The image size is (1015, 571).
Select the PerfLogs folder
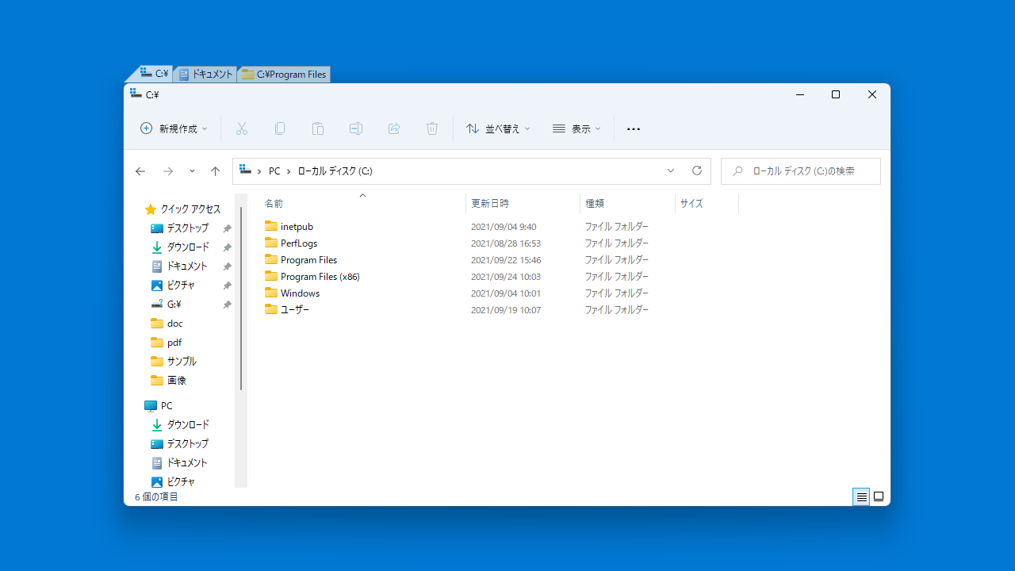[x=299, y=243]
